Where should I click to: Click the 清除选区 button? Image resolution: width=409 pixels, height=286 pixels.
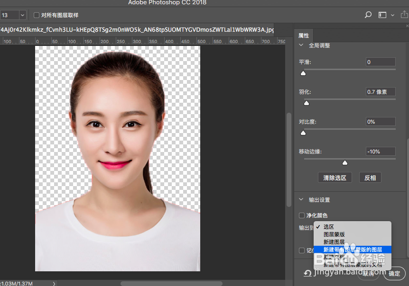coord(335,178)
